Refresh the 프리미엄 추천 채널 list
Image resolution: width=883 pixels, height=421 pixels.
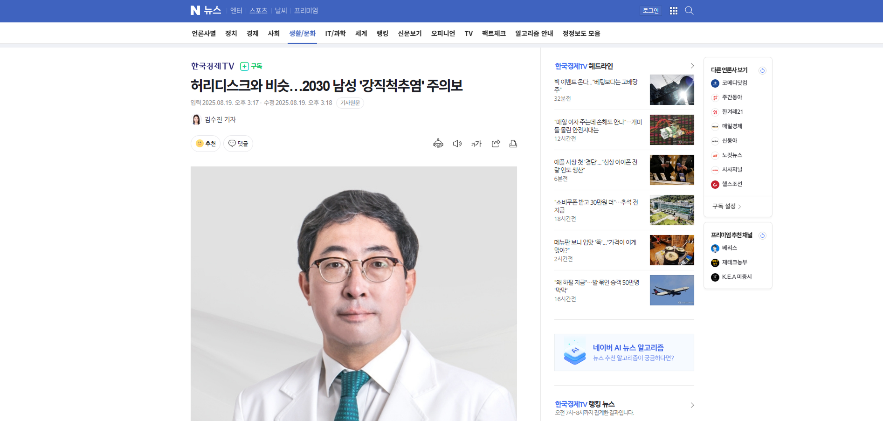click(762, 235)
